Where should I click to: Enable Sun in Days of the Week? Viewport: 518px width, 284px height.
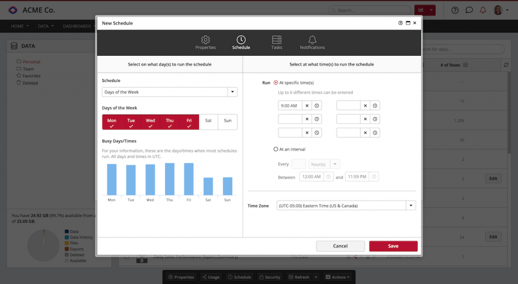point(228,122)
